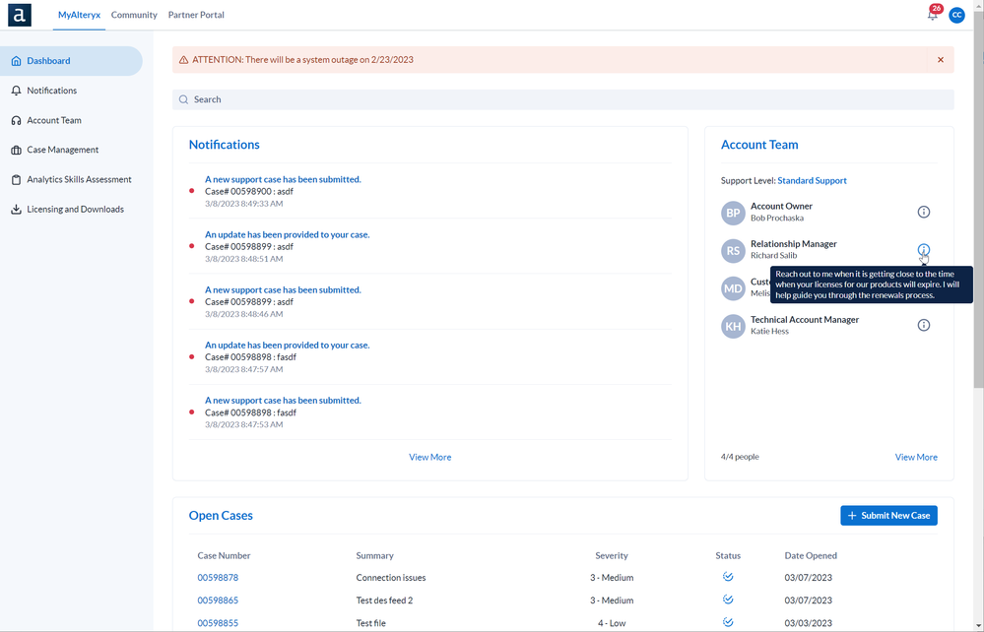984x632 pixels.
Task: Open case number 00598865 link
Action: pyautogui.click(x=218, y=600)
